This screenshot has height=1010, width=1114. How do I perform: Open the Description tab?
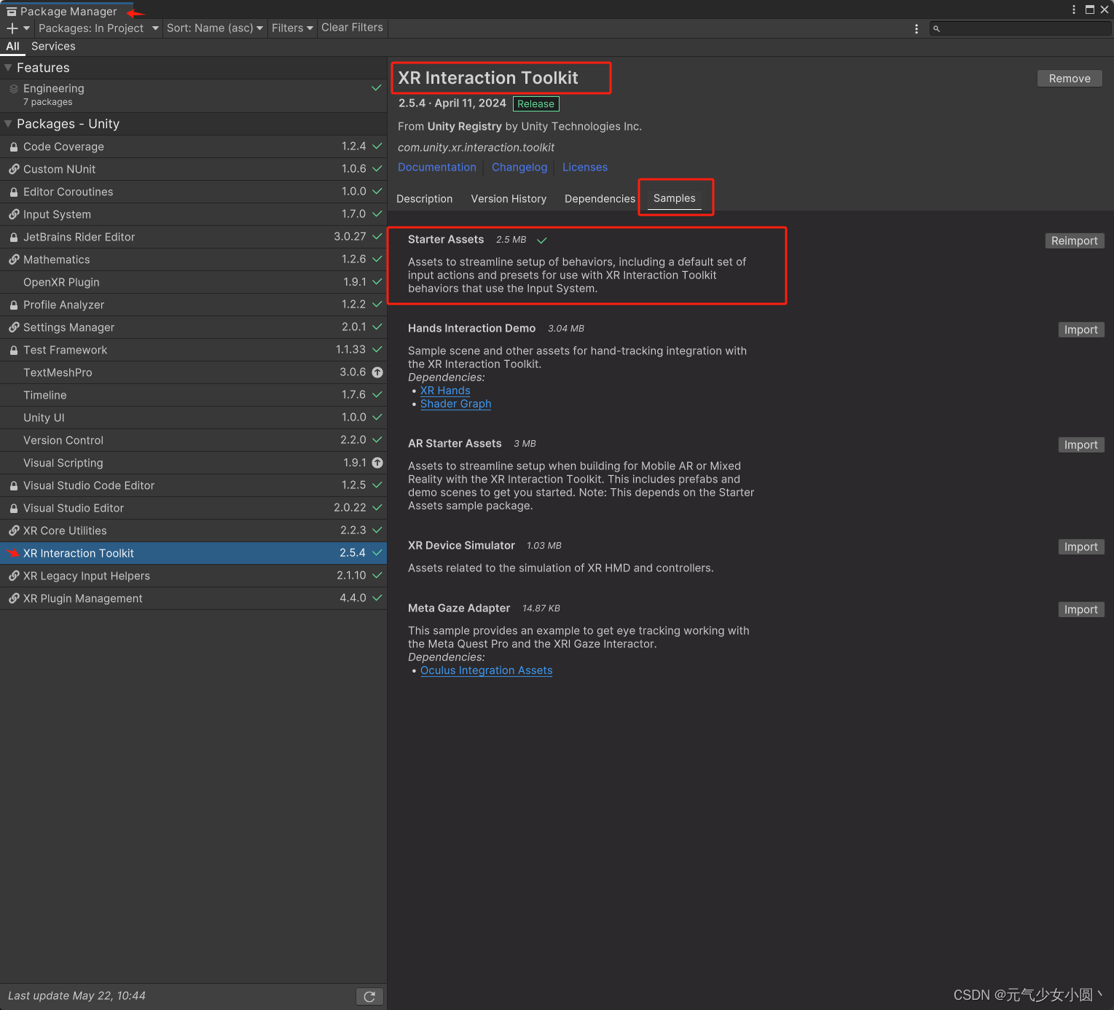425,199
